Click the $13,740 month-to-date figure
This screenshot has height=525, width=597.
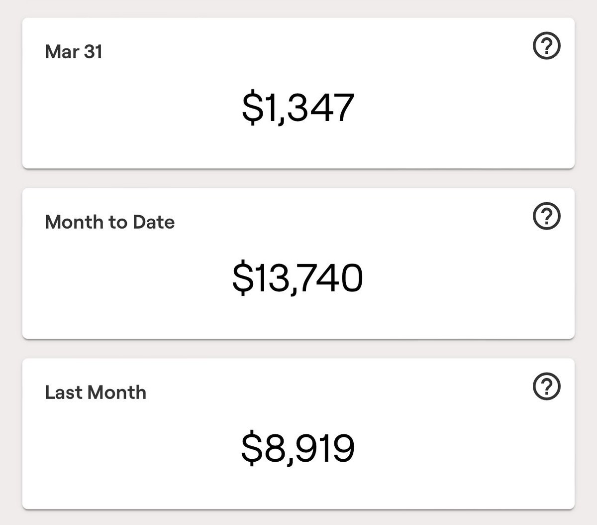(x=298, y=278)
